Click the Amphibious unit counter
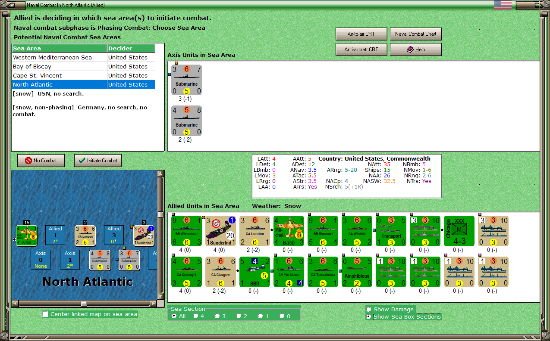The height and width of the screenshot is (341, 550). (x=357, y=272)
